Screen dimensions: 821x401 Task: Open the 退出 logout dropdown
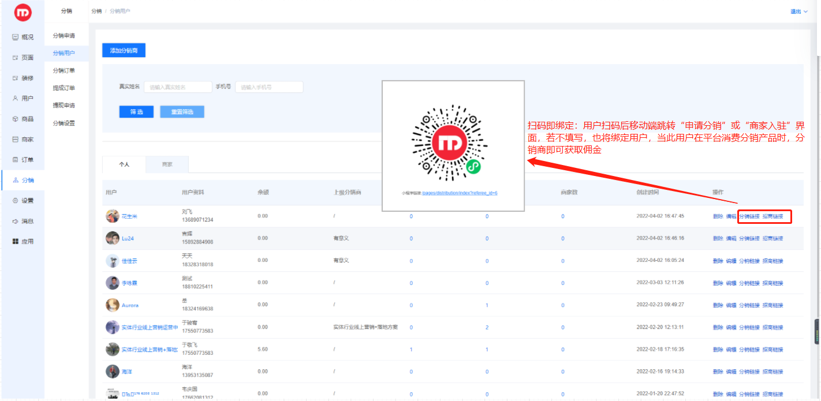(x=798, y=11)
